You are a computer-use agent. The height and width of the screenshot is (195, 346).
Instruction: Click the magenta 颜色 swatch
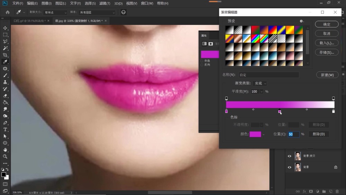pyautogui.click(x=255, y=134)
